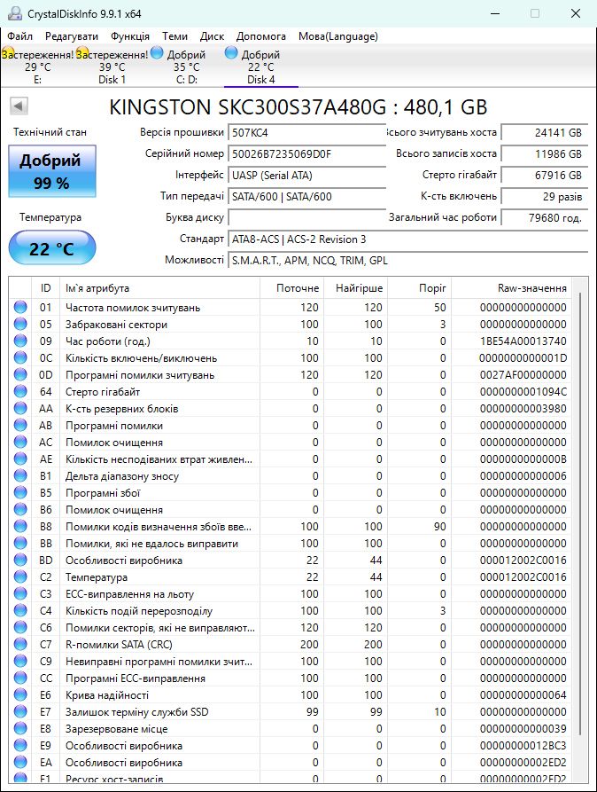The width and height of the screenshot is (597, 792).
Task: Click raw value 1BE54A00013740
Action: tap(523, 341)
